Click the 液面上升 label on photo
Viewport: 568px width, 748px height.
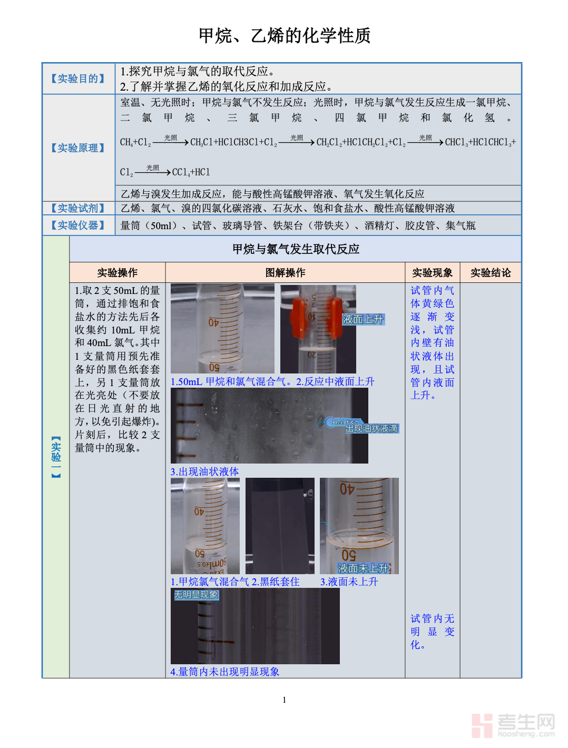[363, 319]
